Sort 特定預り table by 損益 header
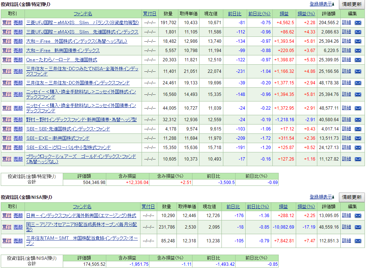The height and width of the screenshot is (268, 366). [284, 14]
